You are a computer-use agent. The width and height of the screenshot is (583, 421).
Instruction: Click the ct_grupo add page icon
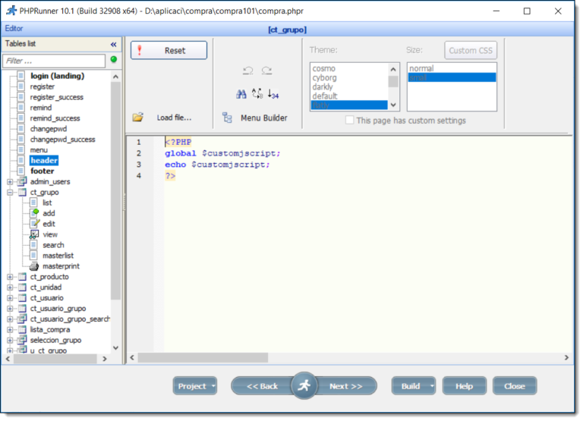(34, 213)
